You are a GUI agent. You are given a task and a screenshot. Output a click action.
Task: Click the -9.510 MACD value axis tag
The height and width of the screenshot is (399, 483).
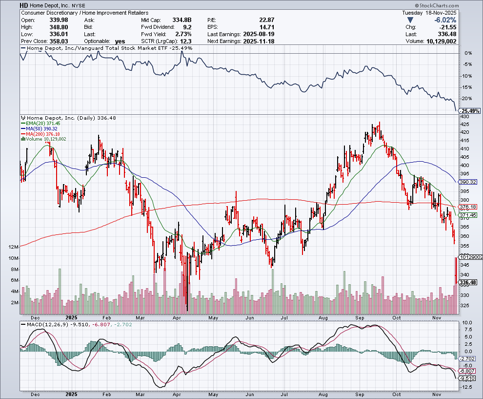coord(468,378)
